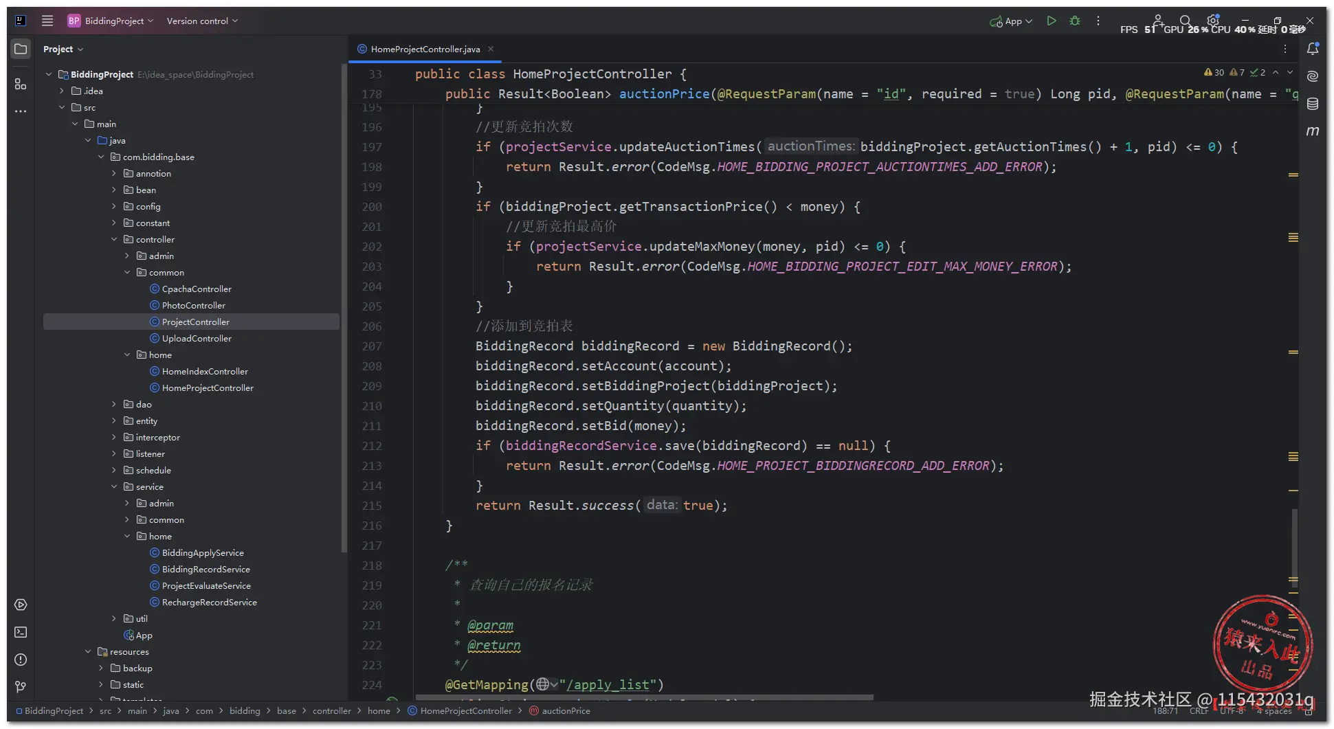
Task: Expand the static folder
Action: click(x=101, y=684)
